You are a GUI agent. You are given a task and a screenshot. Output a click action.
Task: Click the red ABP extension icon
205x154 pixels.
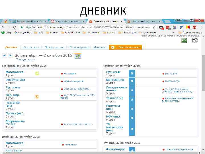[194, 27]
